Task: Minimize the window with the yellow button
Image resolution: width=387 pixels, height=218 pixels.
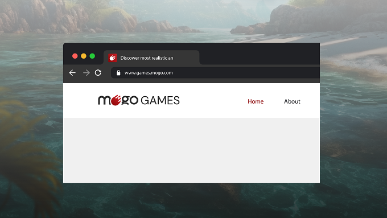Action: (84, 56)
